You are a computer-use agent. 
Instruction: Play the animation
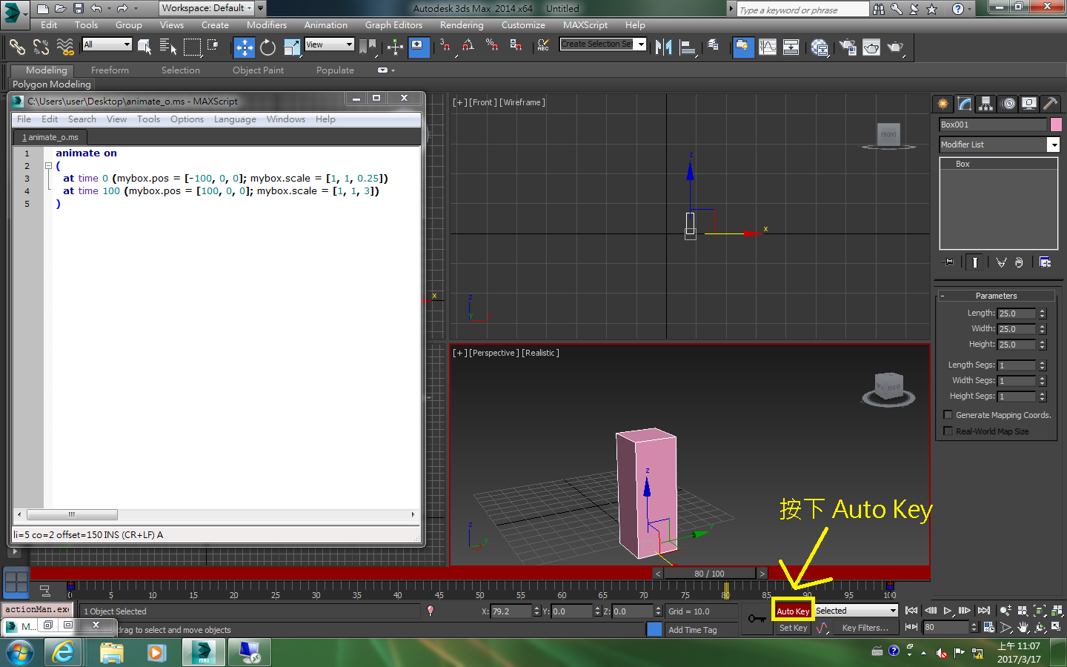(947, 611)
